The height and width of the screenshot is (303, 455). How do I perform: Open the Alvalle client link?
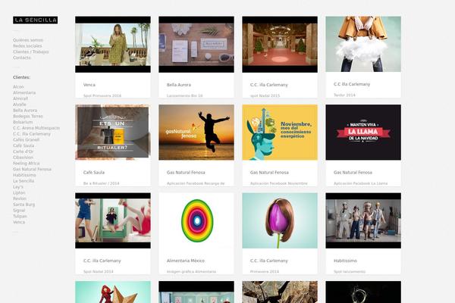20,105
